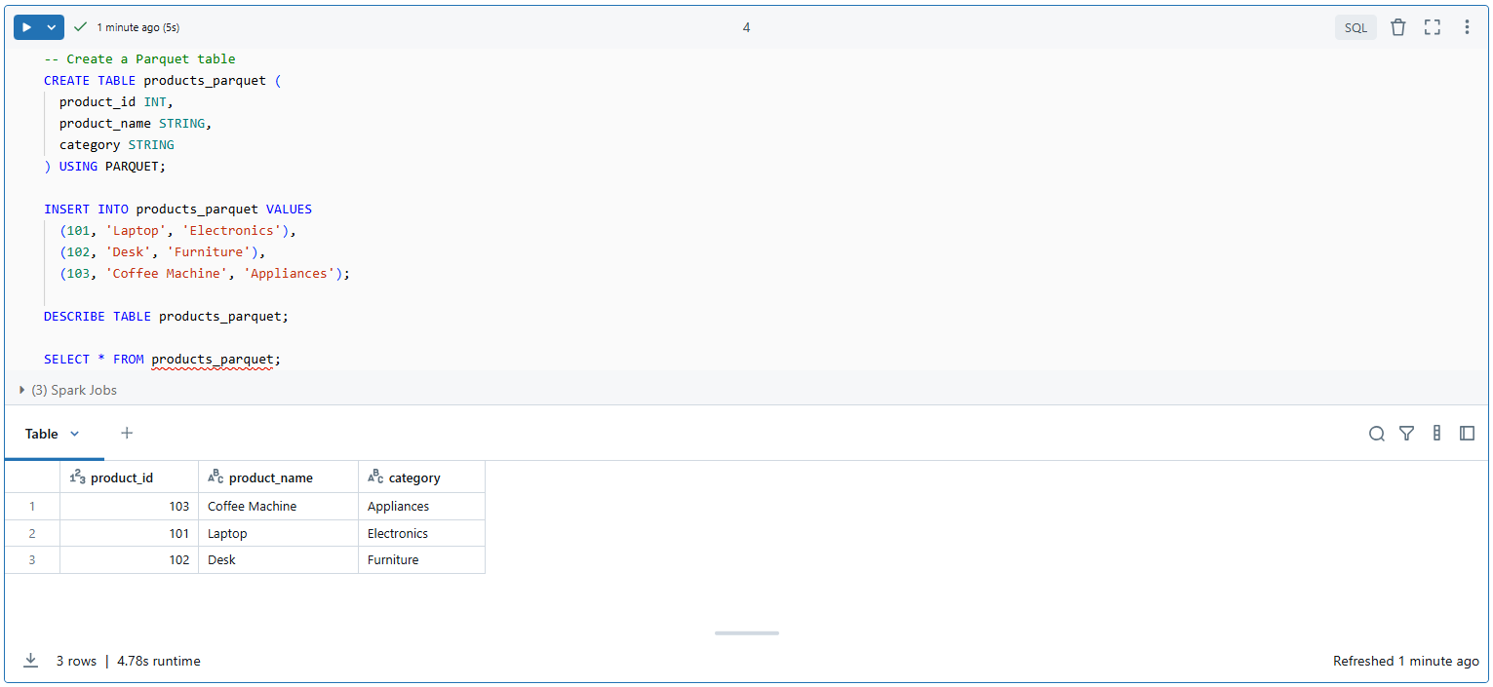Filter the results table

1406,434
